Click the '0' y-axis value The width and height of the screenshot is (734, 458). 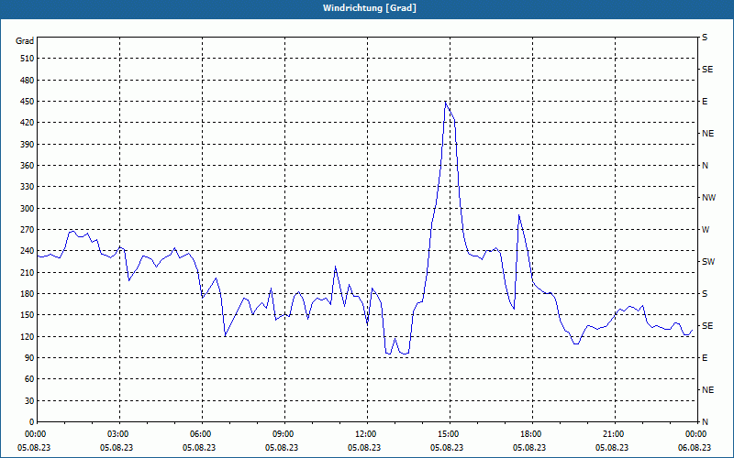(x=32, y=422)
